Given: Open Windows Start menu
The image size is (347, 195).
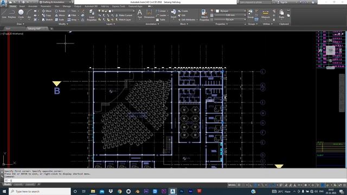Looking at the screenshot, I should 4,191.
